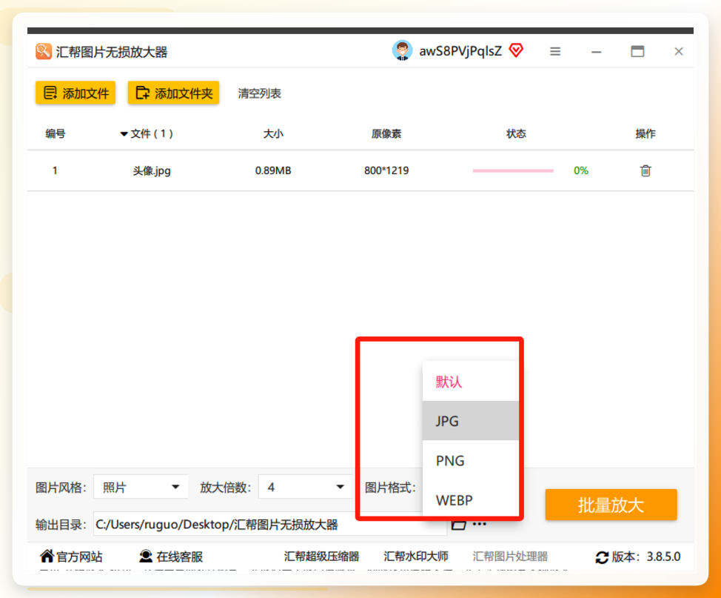Click file name 头像.jpg
721x598 pixels.
152,170
